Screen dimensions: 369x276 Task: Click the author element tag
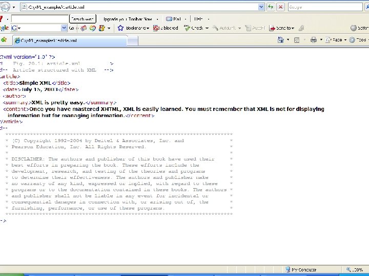(x=14, y=96)
